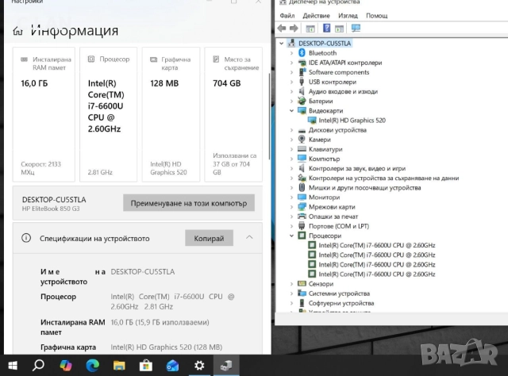Select the Батерии battery icon
The width and height of the screenshot is (508, 376).
point(302,101)
